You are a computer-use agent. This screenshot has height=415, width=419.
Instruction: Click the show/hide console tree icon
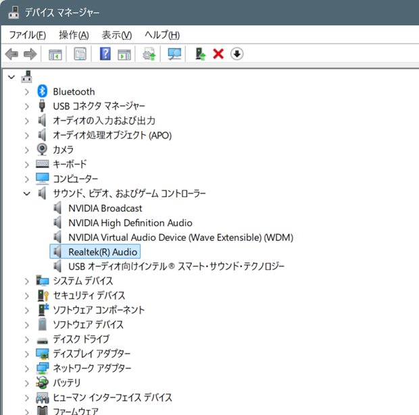[x=55, y=54]
